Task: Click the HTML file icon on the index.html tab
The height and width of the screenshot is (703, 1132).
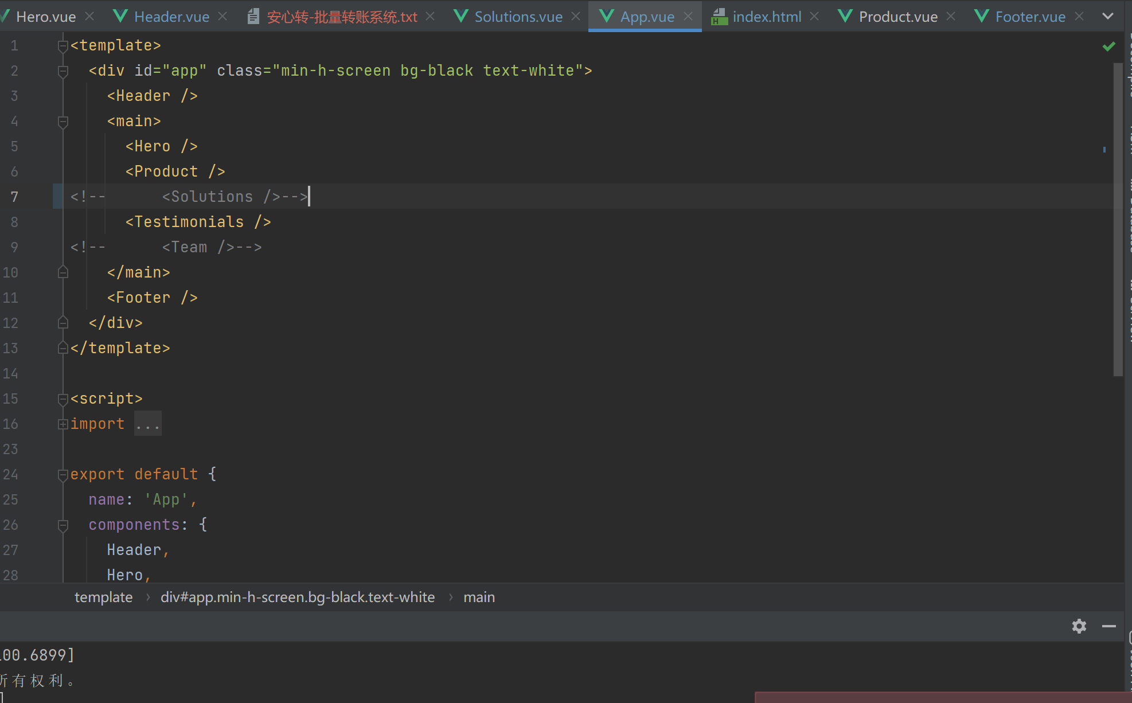Action: 719,17
